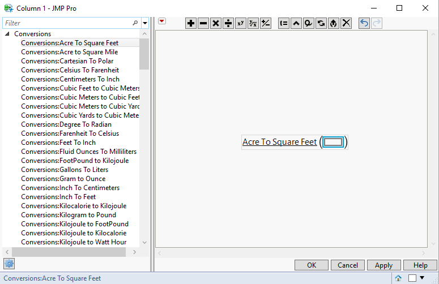Select Conversions:FootPound to Kilojoule
This screenshot has width=439, height=284.
pyautogui.click(x=75, y=161)
